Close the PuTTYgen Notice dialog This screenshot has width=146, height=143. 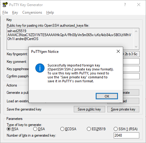(x=118, y=51)
